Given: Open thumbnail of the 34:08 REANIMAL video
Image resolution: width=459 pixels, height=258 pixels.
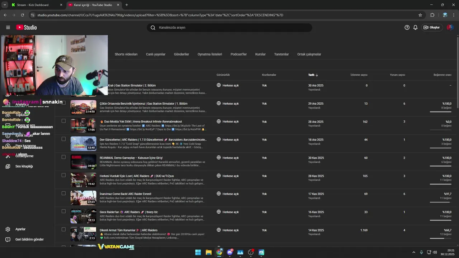Looking at the screenshot, I should (83, 162).
